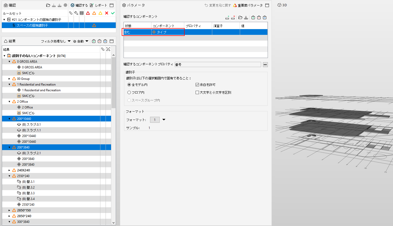Image resolution: width=393 pixels, height=226 pixels.
Task: Click the link icon in results header
Action: click(x=103, y=49)
